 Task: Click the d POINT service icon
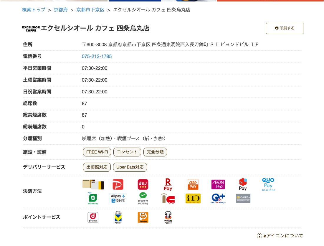click(93, 217)
